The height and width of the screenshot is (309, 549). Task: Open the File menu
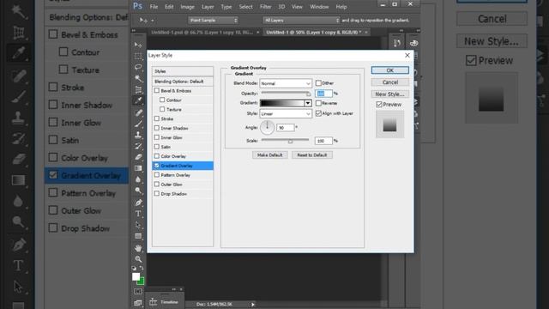pyautogui.click(x=154, y=7)
